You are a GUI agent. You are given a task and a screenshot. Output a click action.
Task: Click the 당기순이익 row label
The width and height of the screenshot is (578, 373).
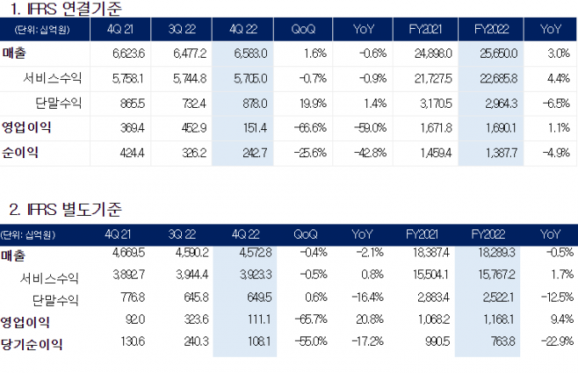coord(32,344)
